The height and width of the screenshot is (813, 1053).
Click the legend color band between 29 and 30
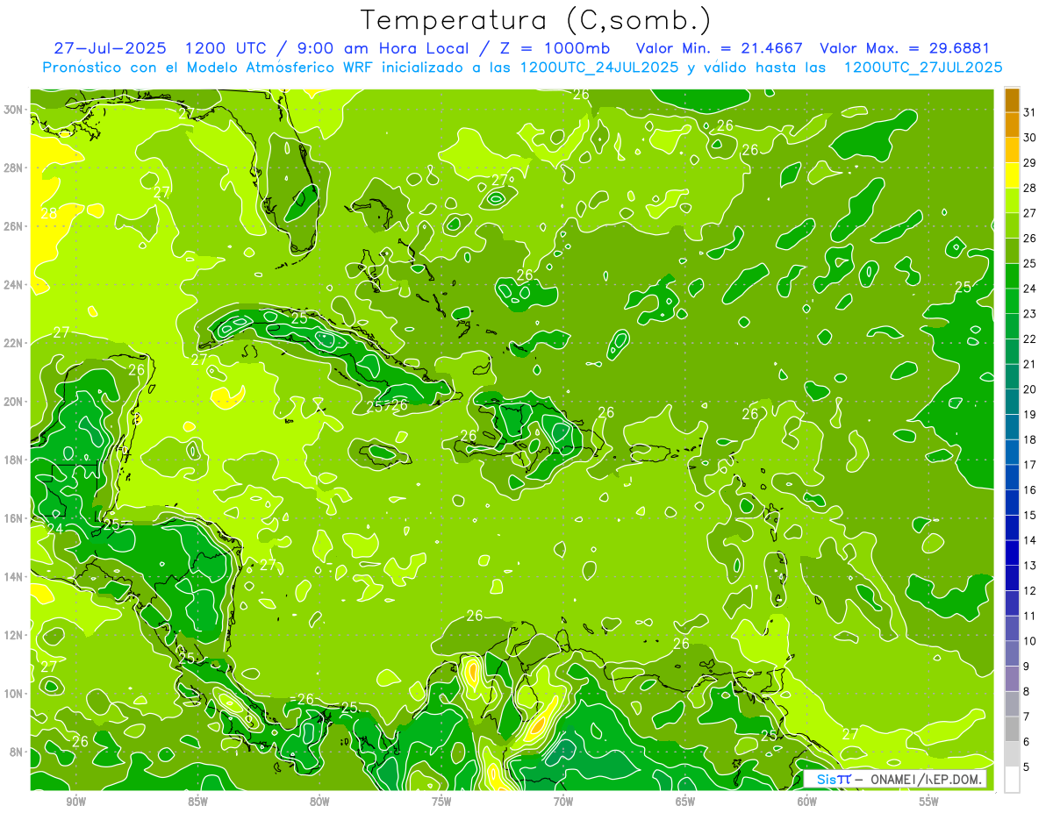(1012, 151)
